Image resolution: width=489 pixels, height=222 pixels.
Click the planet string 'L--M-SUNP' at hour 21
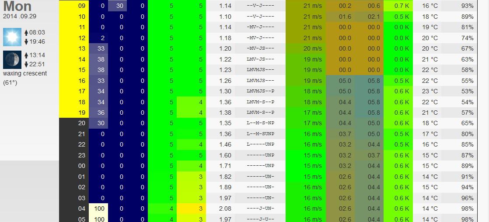pos(260,134)
